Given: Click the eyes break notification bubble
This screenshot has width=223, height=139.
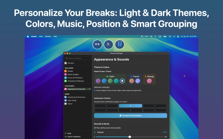Looking at the screenshot, I should pyautogui.click(x=97, y=44).
